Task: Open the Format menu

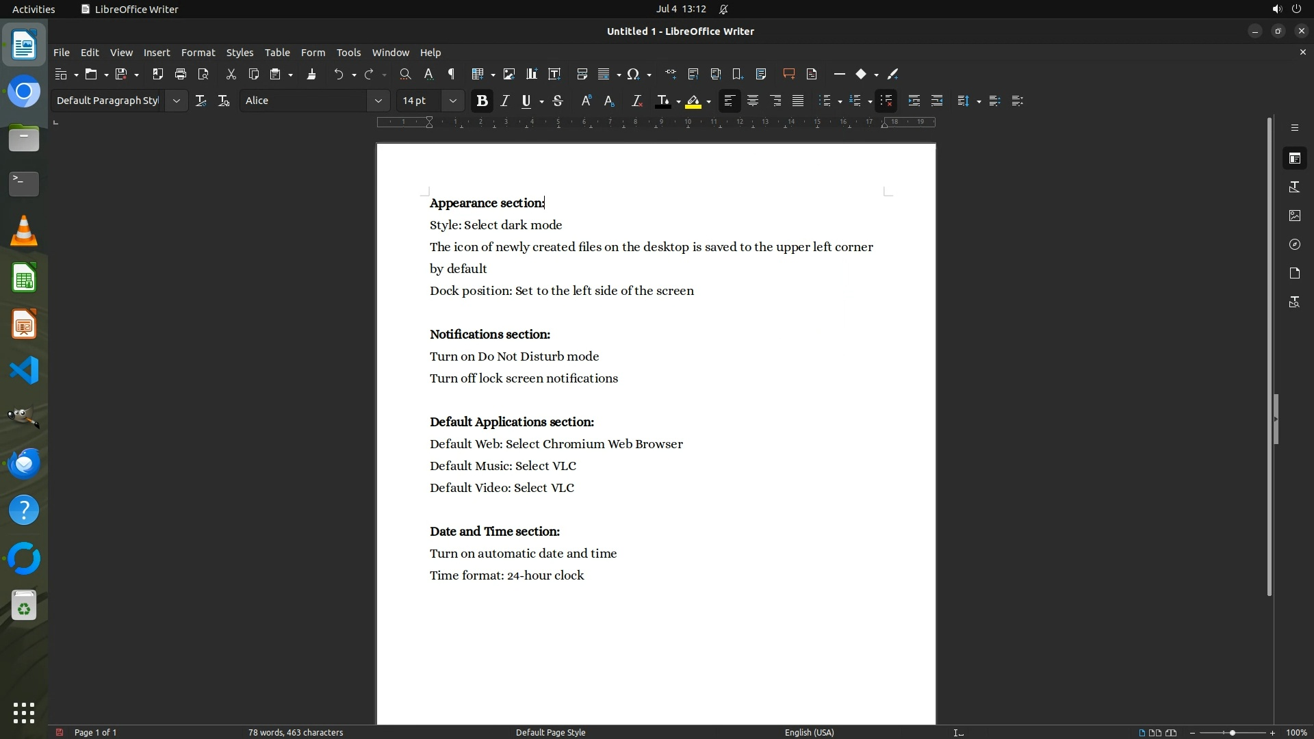Action: (198, 53)
